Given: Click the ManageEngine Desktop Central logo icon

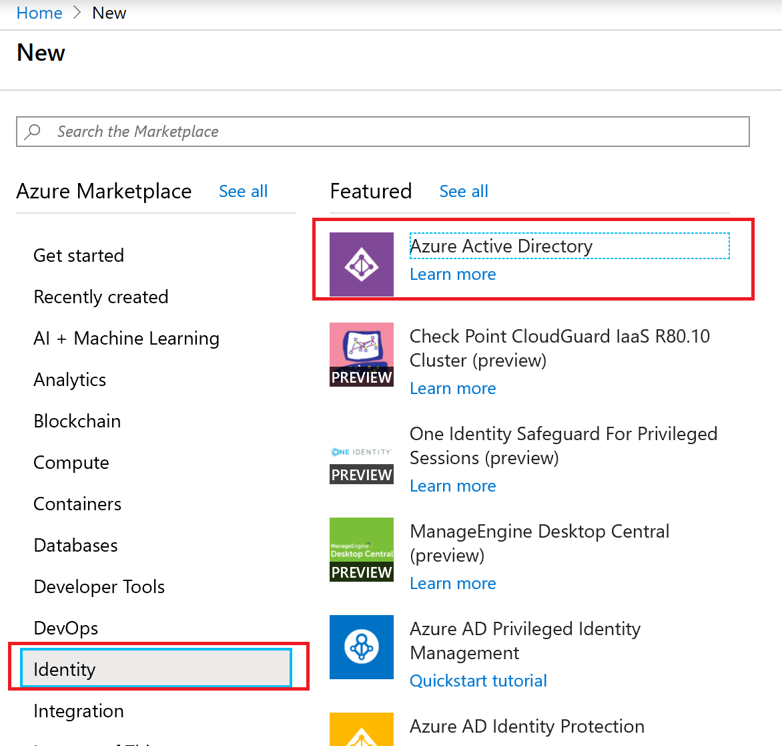Looking at the screenshot, I should [x=361, y=549].
